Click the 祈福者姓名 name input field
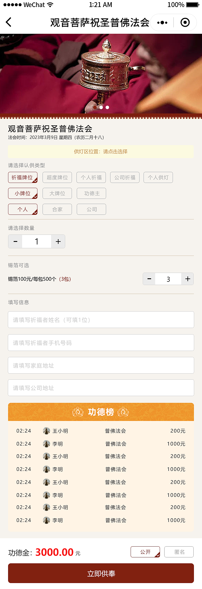The height and width of the screenshot is (589, 202). click(101, 320)
